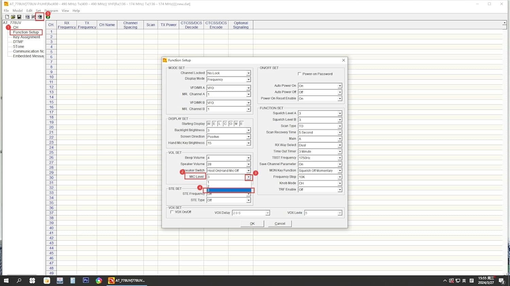Expand the Frequency Step dropdown
This screenshot has width=510, height=286.
click(340, 177)
